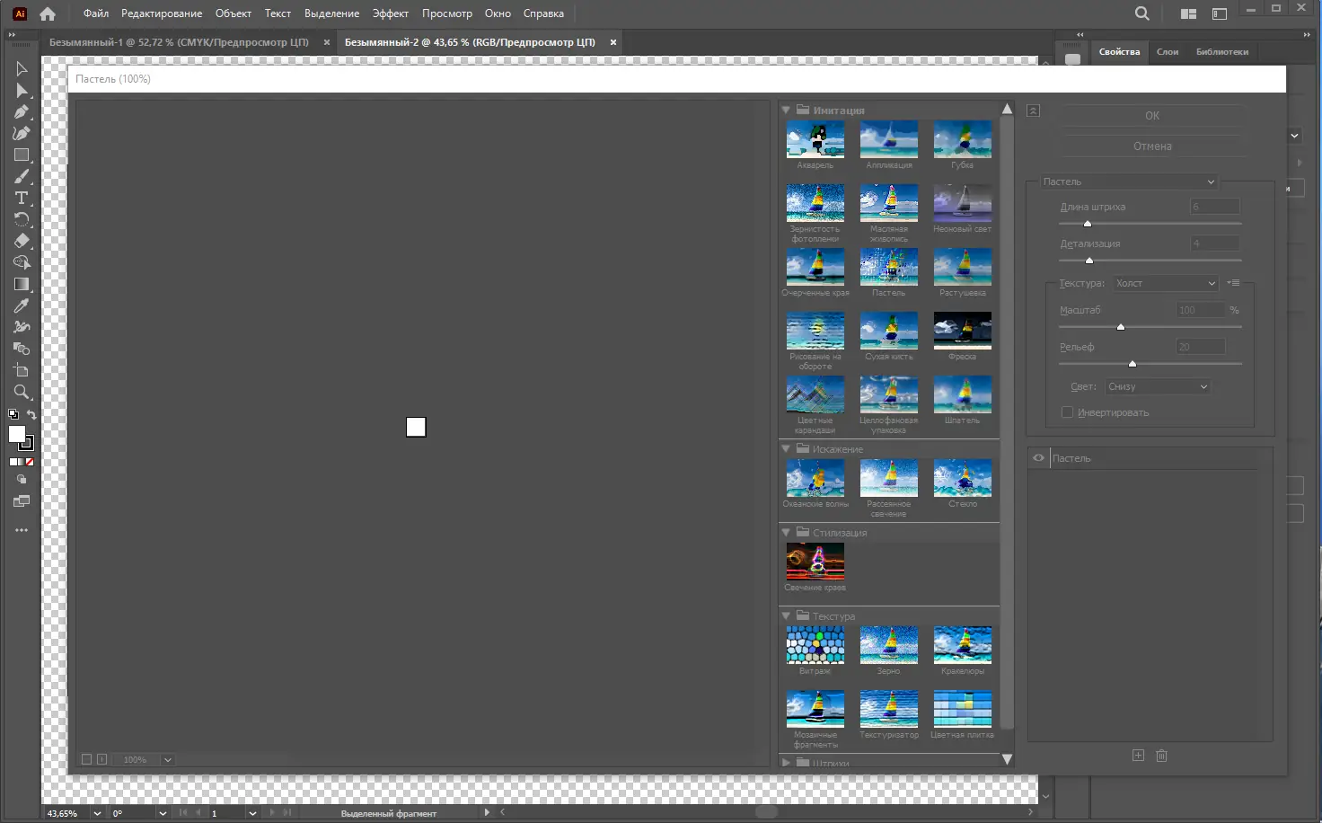Go to the Home screen
The height and width of the screenshot is (823, 1322).
pyautogui.click(x=48, y=13)
